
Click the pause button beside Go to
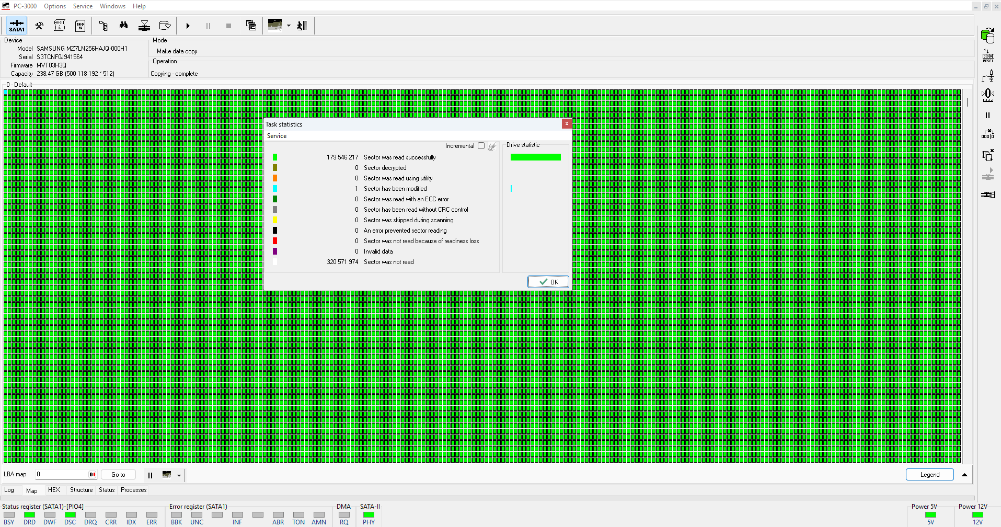150,475
